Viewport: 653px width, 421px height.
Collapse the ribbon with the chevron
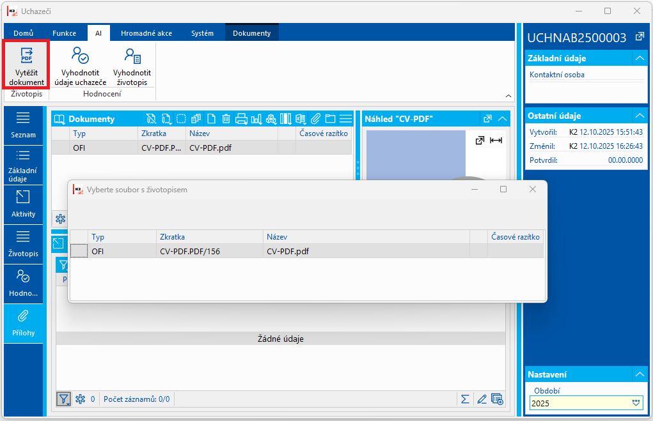508,96
